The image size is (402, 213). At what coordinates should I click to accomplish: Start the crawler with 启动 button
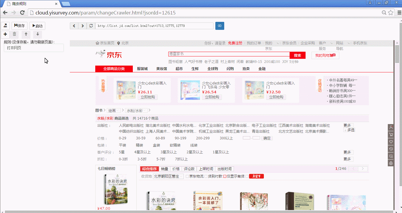pyautogui.click(x=37, y=26)
